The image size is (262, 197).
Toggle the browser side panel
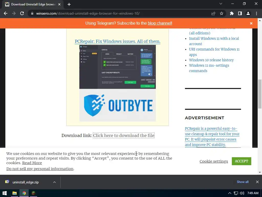(x=240, y=13)
